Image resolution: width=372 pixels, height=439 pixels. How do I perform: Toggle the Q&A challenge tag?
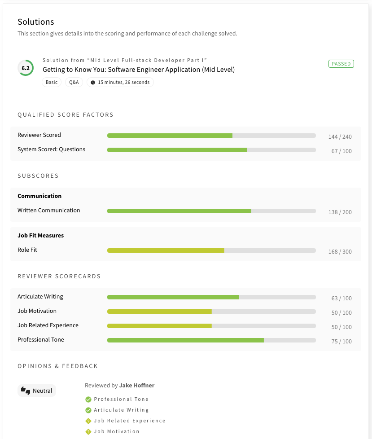point(74,82)
